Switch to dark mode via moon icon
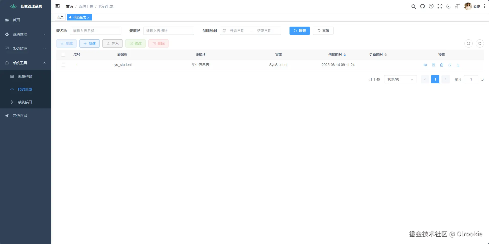The image size is (489, 244). pos(449,6)
